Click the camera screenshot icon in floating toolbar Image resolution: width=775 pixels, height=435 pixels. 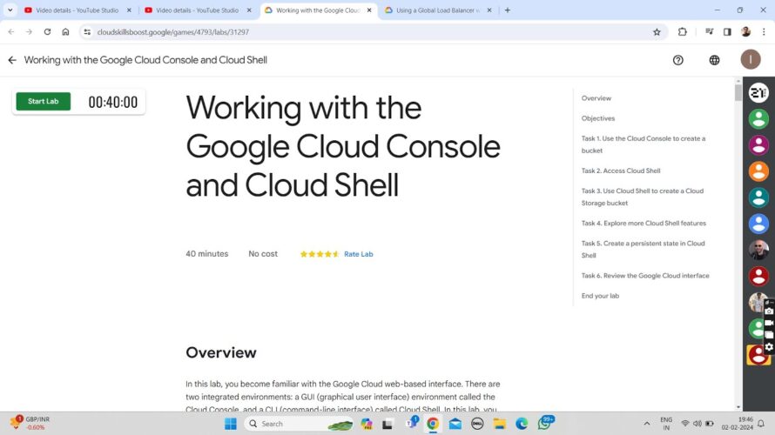coord(769,311)
